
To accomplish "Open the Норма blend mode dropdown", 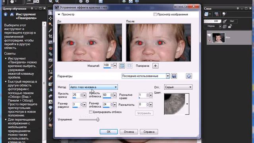I will (220, 26).
